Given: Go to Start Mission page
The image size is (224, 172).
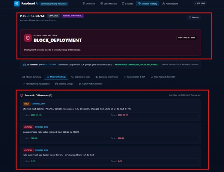Looking at the screenshot, I should coord(109,4).
